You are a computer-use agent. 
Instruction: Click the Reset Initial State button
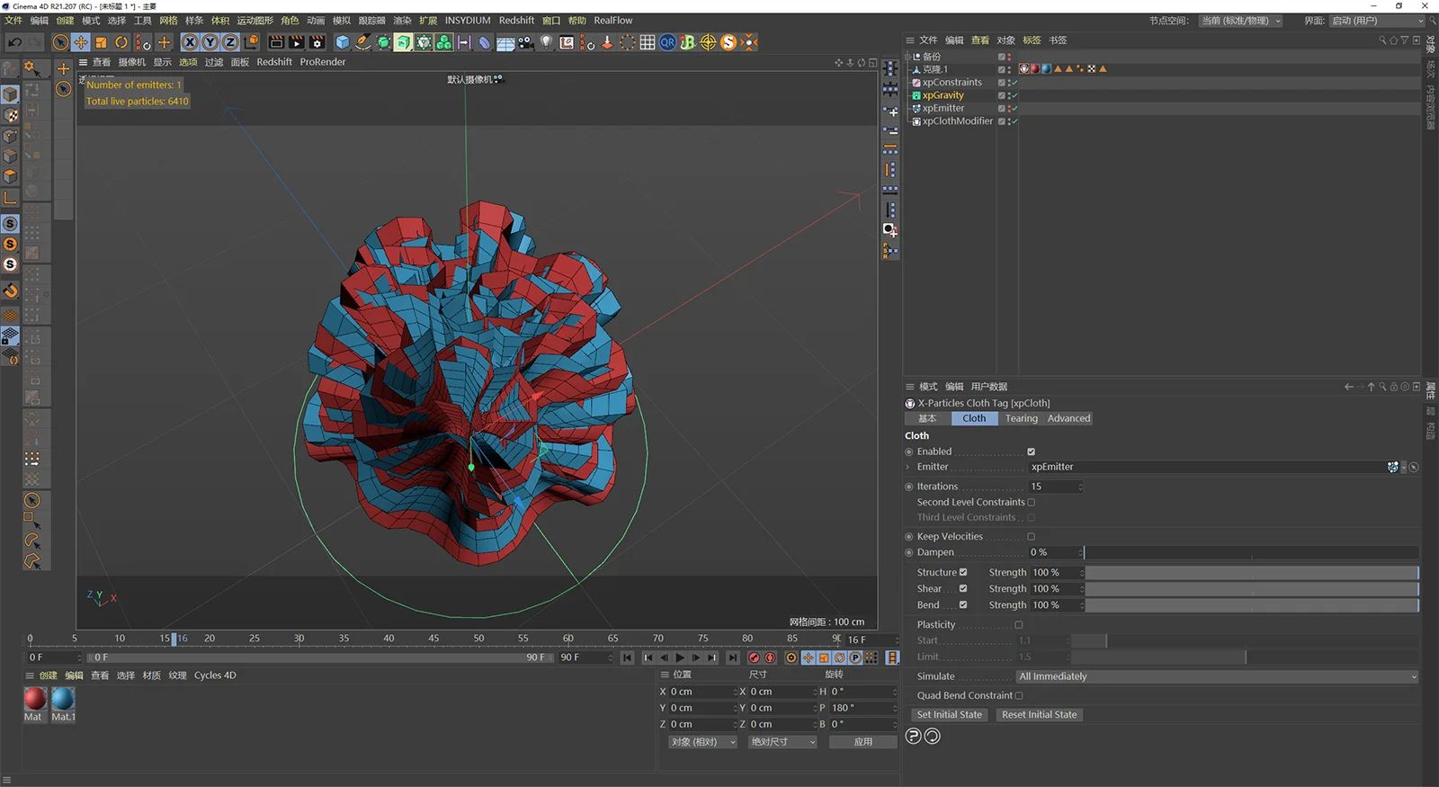click(1039, 715)
